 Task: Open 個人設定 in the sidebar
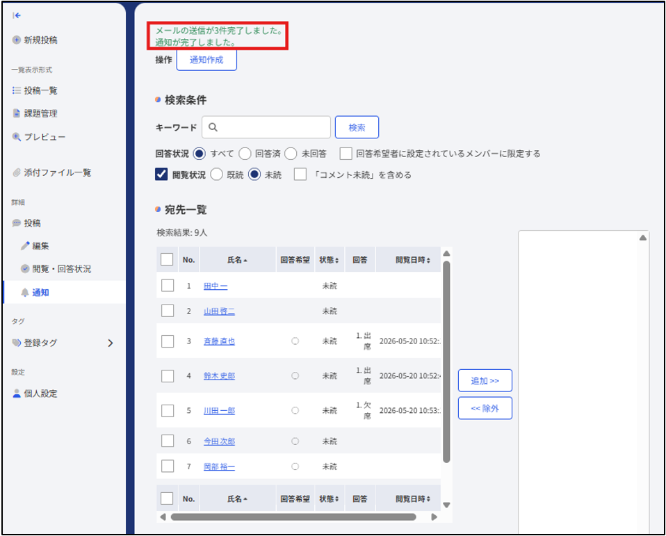click(x=41, y=393)
